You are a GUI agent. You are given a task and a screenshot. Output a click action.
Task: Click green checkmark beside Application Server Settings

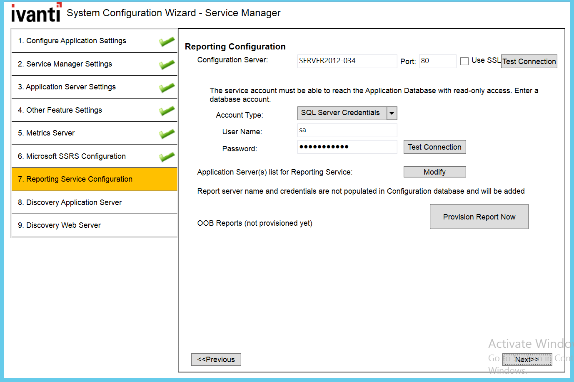click(x=167, y=88)
